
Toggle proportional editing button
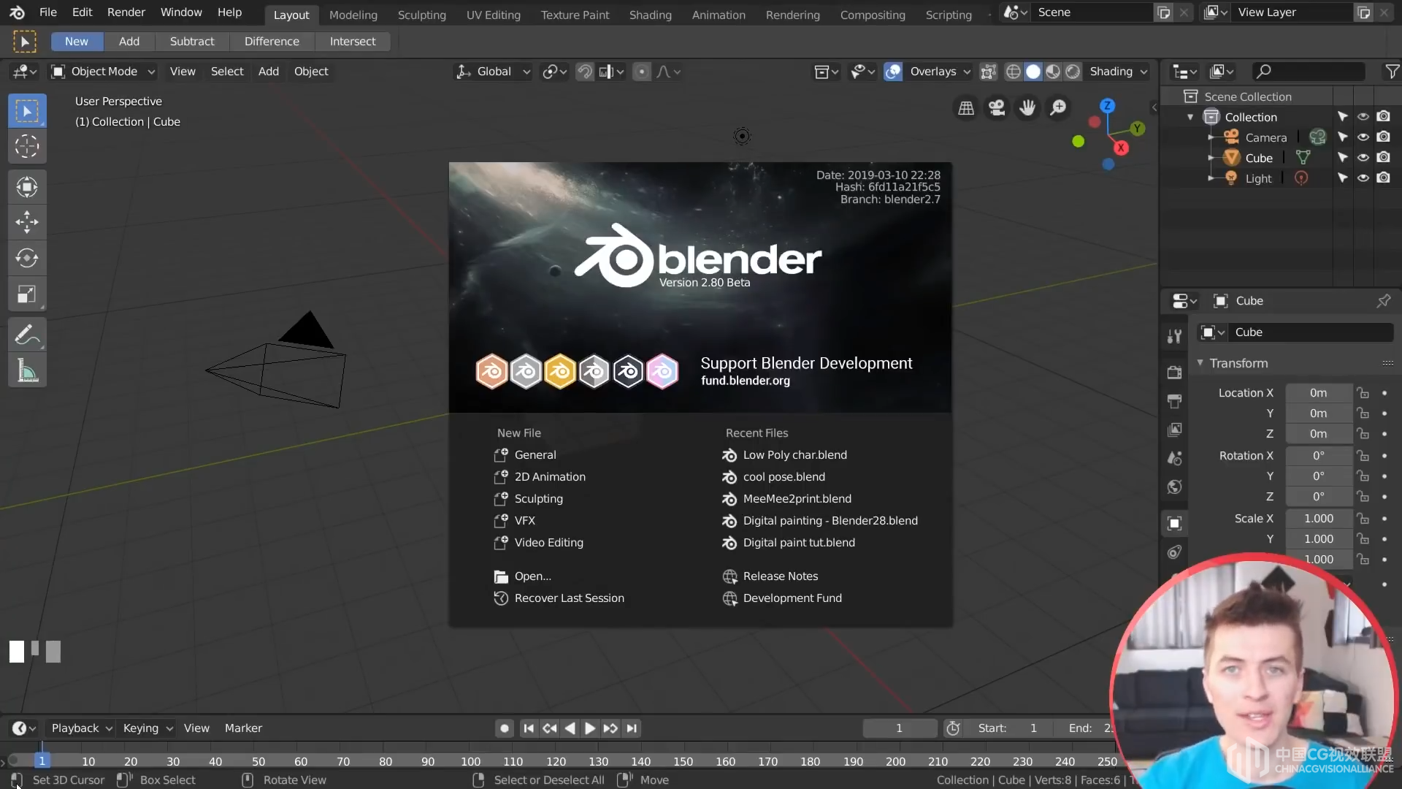coord(642,72)
